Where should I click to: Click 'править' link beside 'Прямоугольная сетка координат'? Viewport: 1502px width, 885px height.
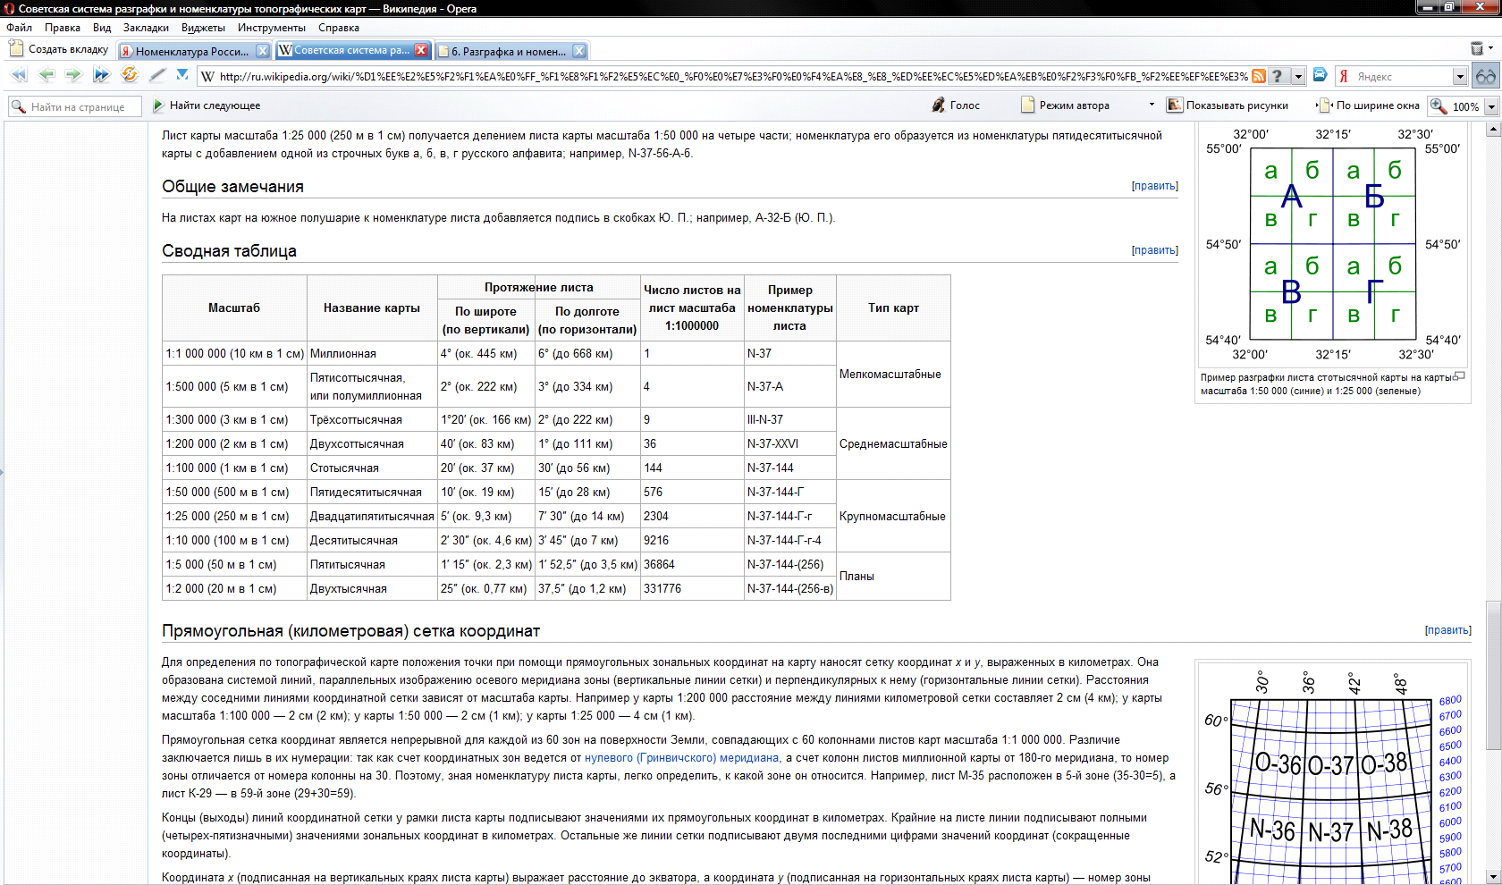click(1448, 630)
